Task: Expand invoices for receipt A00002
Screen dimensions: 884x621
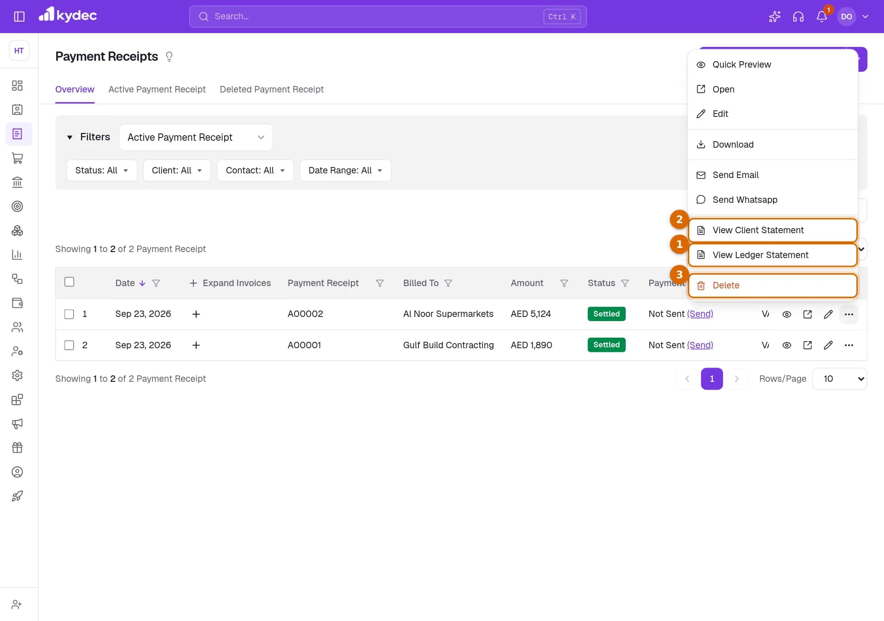Action: coord(196,314)
